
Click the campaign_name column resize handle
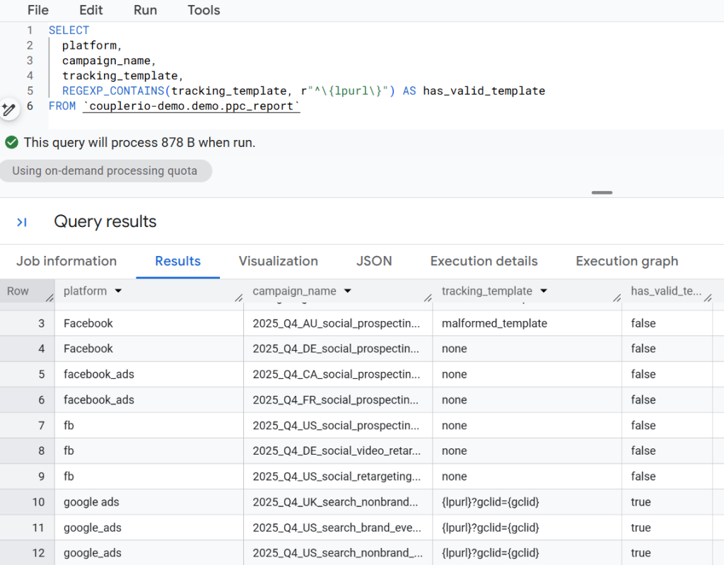tap(428, 298)
